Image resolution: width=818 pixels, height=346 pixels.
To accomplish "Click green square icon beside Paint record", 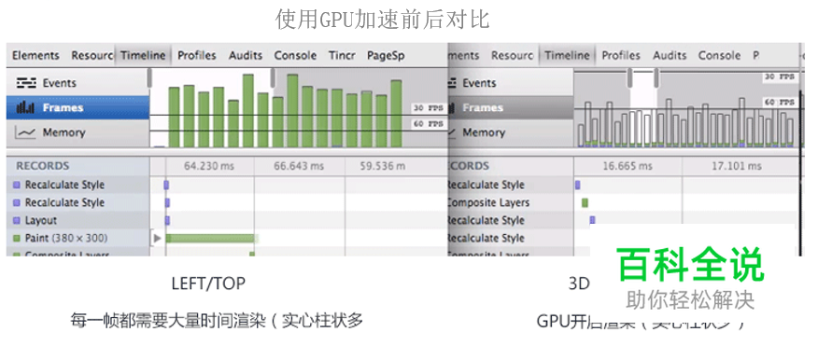I will (x=17, y=238).
